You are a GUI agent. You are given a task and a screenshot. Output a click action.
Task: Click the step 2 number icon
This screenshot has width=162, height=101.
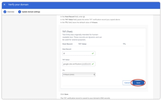pos(19,12)
